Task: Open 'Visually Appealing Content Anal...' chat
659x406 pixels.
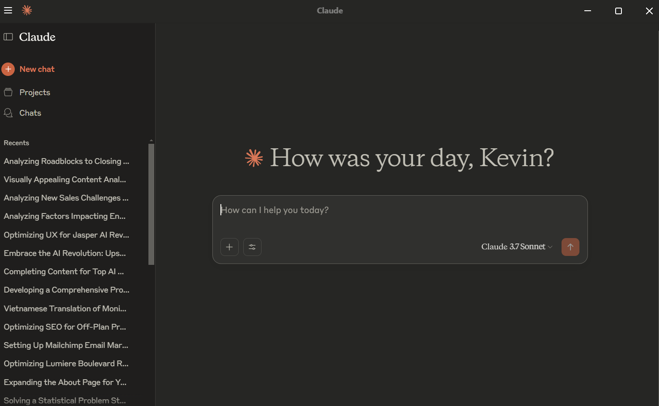Action: tap(65, 180)
